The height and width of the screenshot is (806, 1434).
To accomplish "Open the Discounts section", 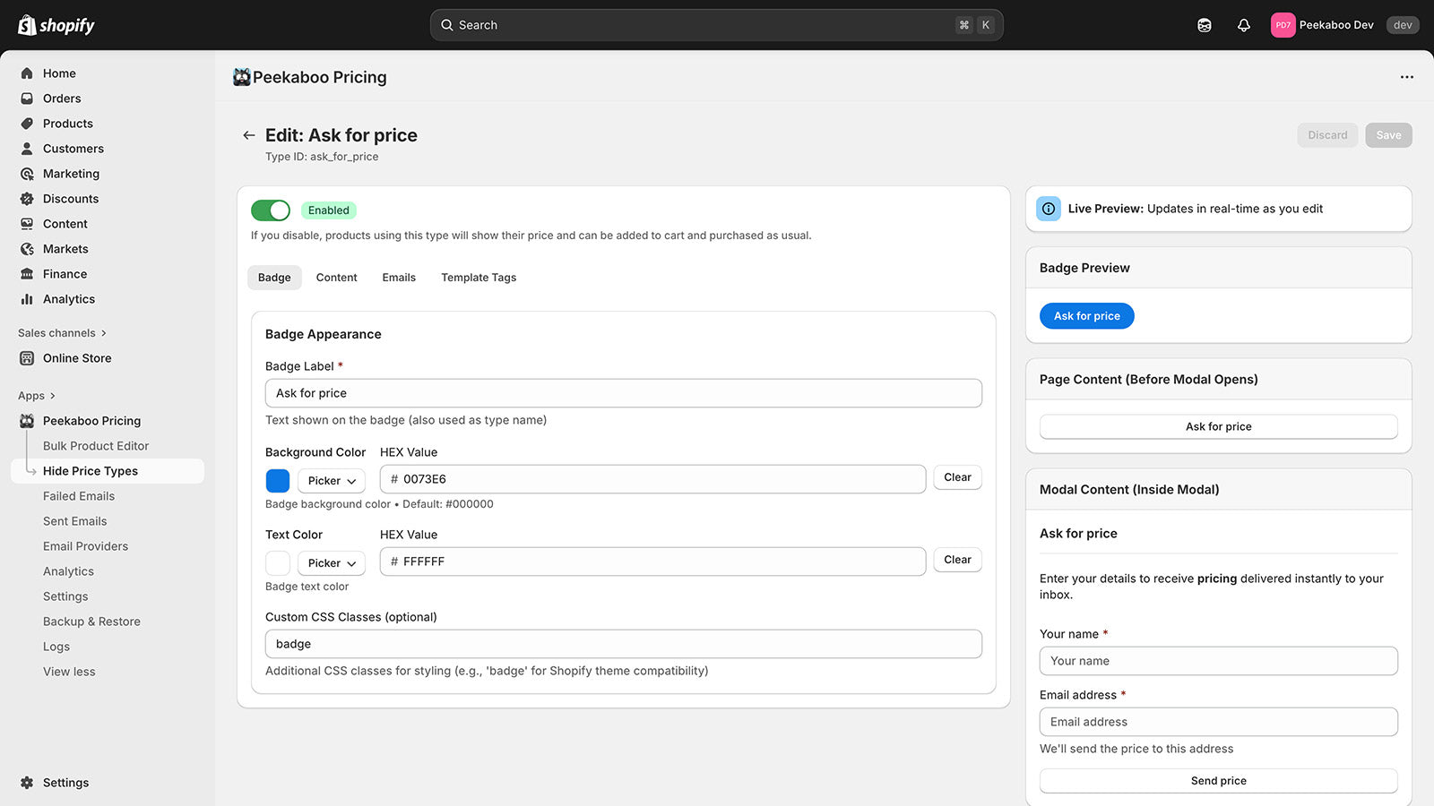I will coord(27,198).
